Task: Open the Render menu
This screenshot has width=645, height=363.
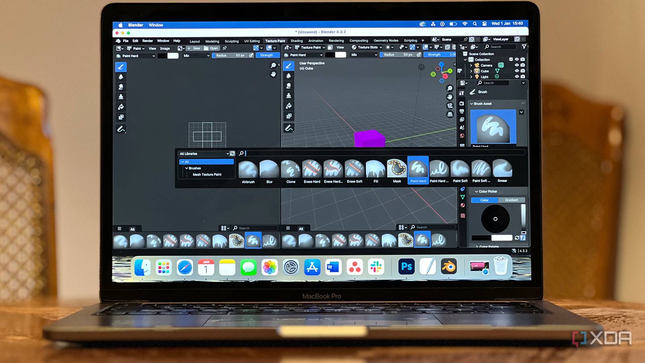Action: pos(148,41)
